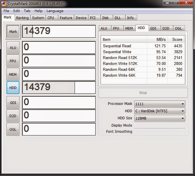Select the Sequential Read row
Viewport: 195px width, 176px height.
(x=143, y=46)
